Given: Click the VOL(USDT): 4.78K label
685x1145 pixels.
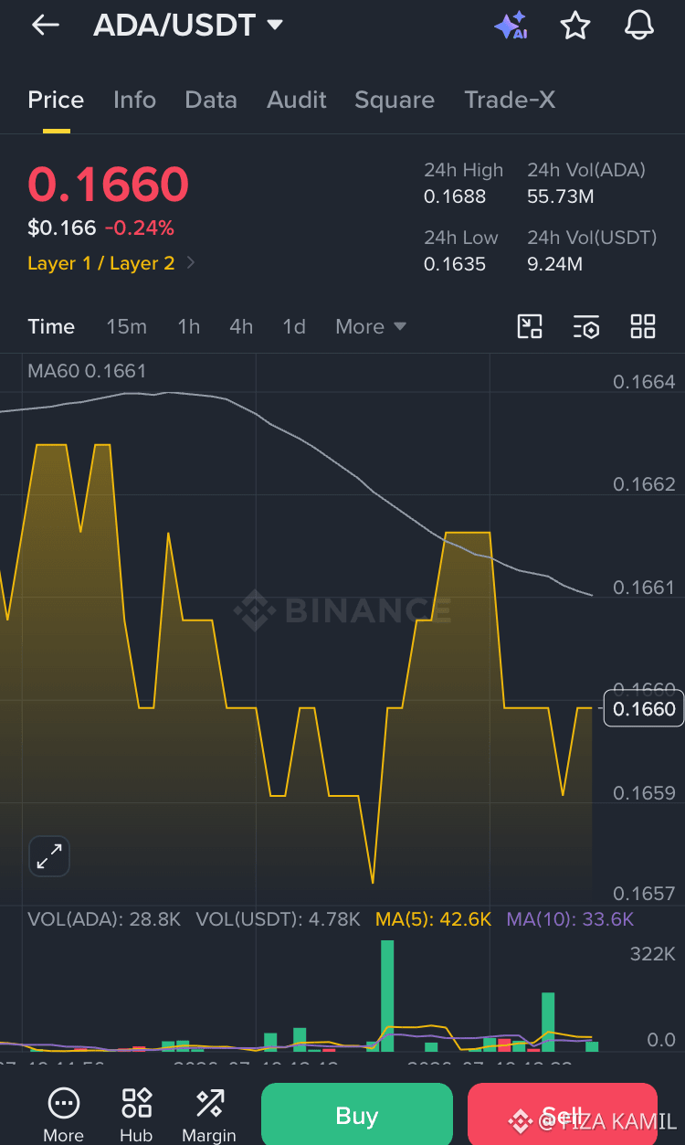Looking at the screenshot, I should pyautogui.click(x=279, y=919).
